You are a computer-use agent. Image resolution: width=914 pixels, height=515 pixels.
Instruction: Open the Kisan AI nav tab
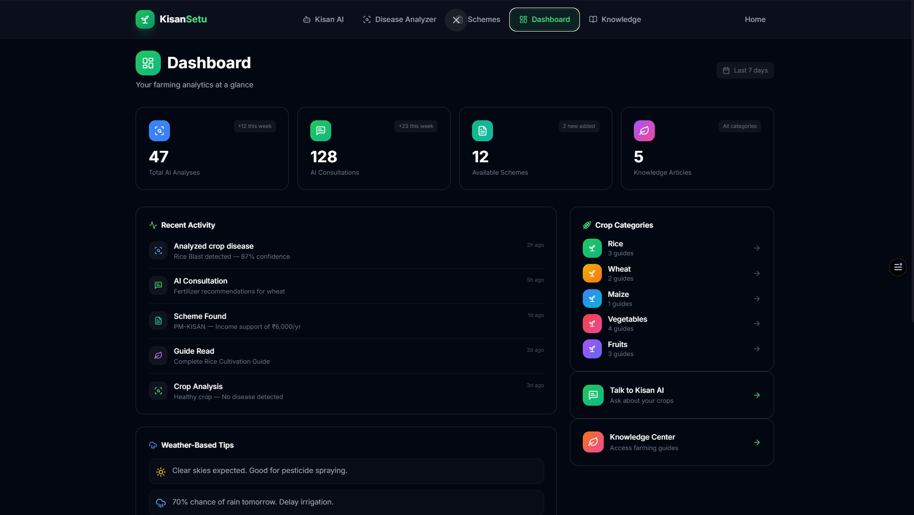(x=323, y=20)
